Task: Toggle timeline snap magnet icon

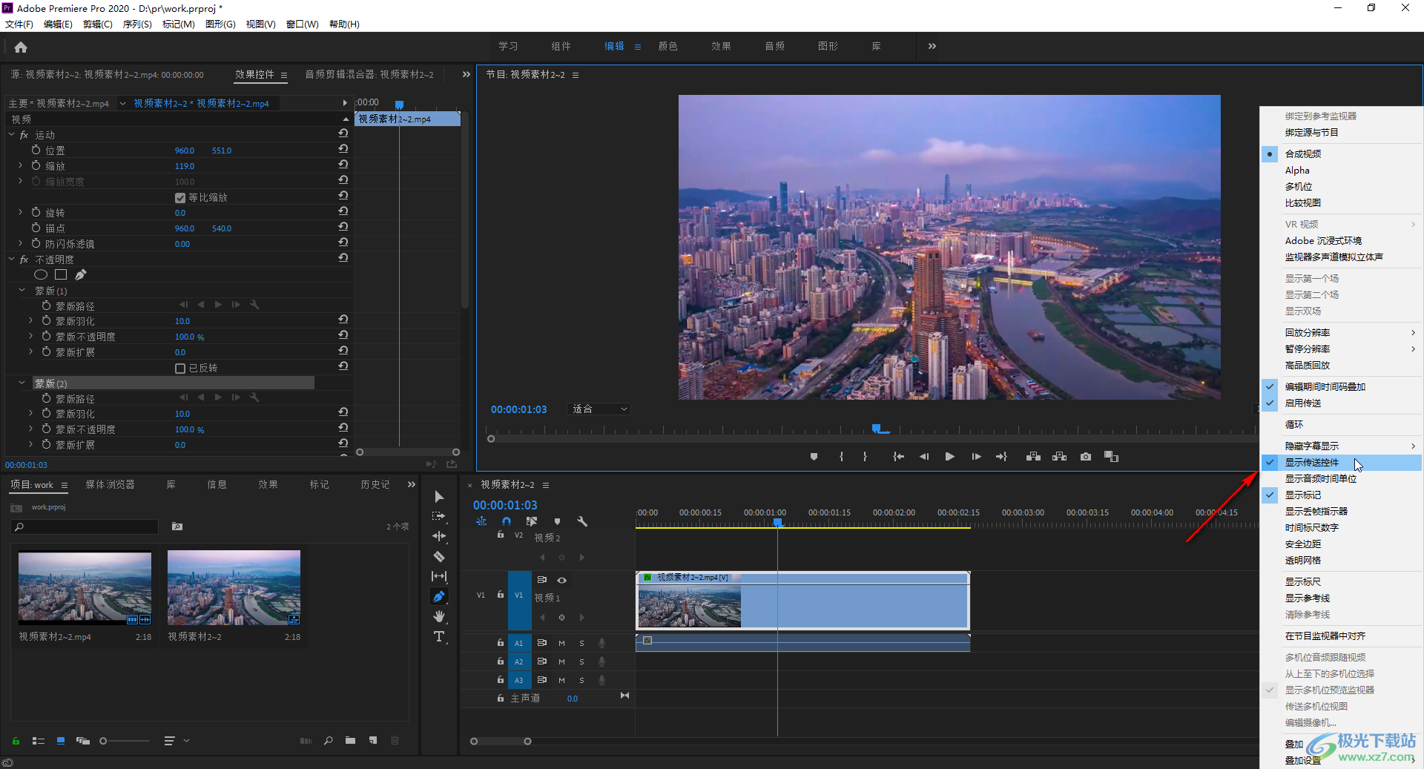Action: click(x=507, y=521)
